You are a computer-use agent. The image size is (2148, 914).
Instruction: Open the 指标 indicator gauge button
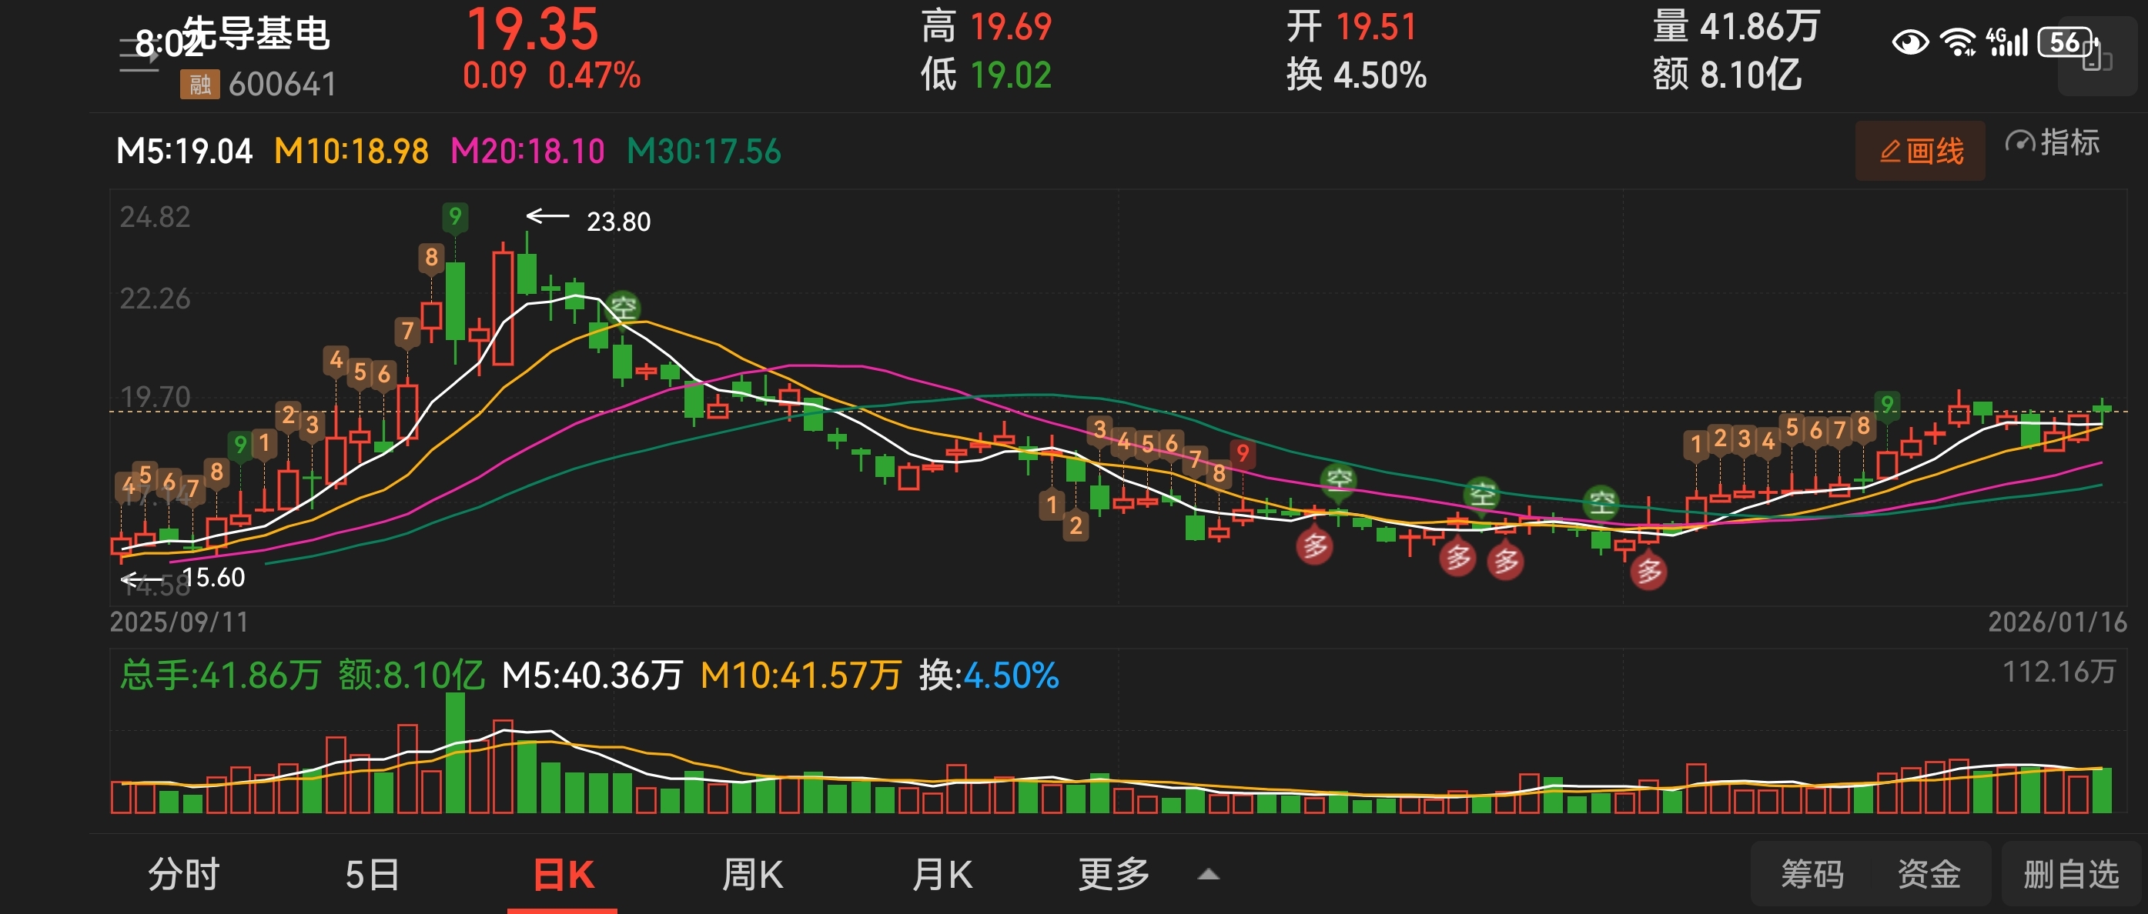2052,143
